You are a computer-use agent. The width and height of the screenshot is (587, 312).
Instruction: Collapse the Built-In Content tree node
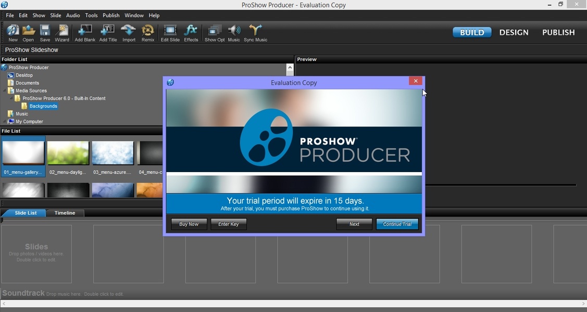[x=11, y=98]
